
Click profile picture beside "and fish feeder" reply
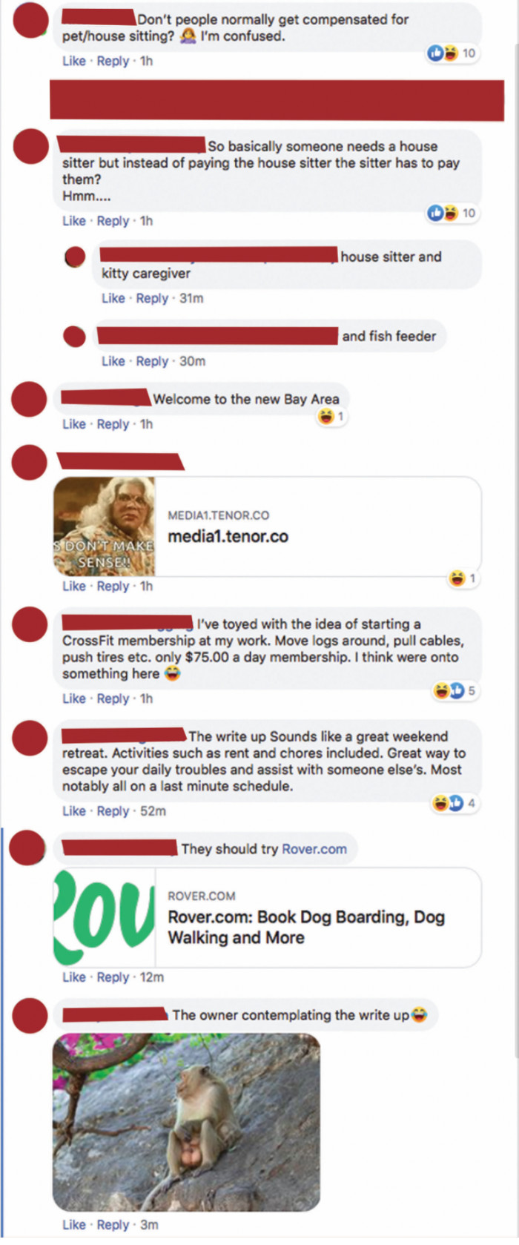[74, 336]
